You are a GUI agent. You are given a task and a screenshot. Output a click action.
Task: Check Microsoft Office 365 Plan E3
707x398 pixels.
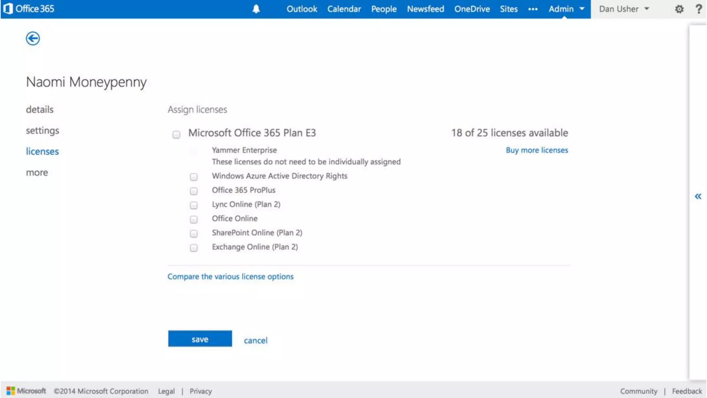tap(176, 134)
